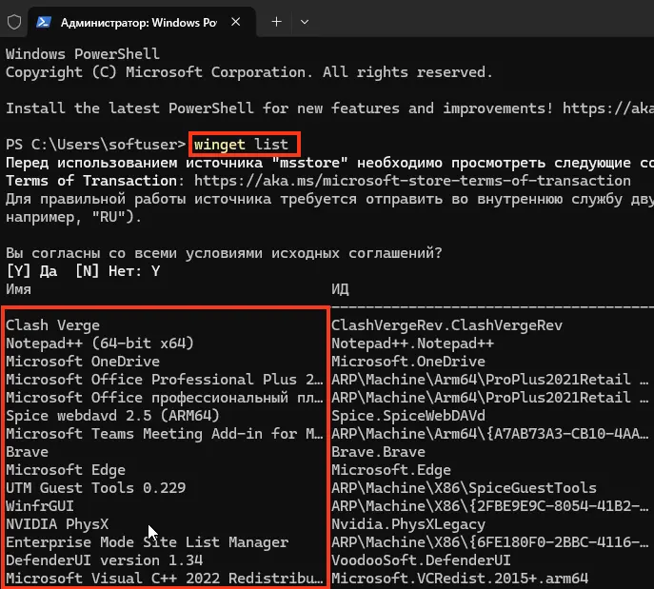Open a new tab with plus button
654x589 pixels.
pos(276,22)
